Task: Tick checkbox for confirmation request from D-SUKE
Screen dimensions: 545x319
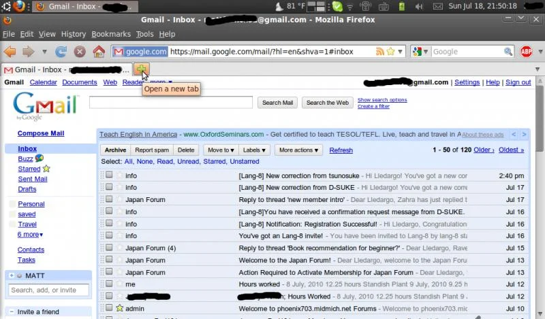Action: (109, 211)
